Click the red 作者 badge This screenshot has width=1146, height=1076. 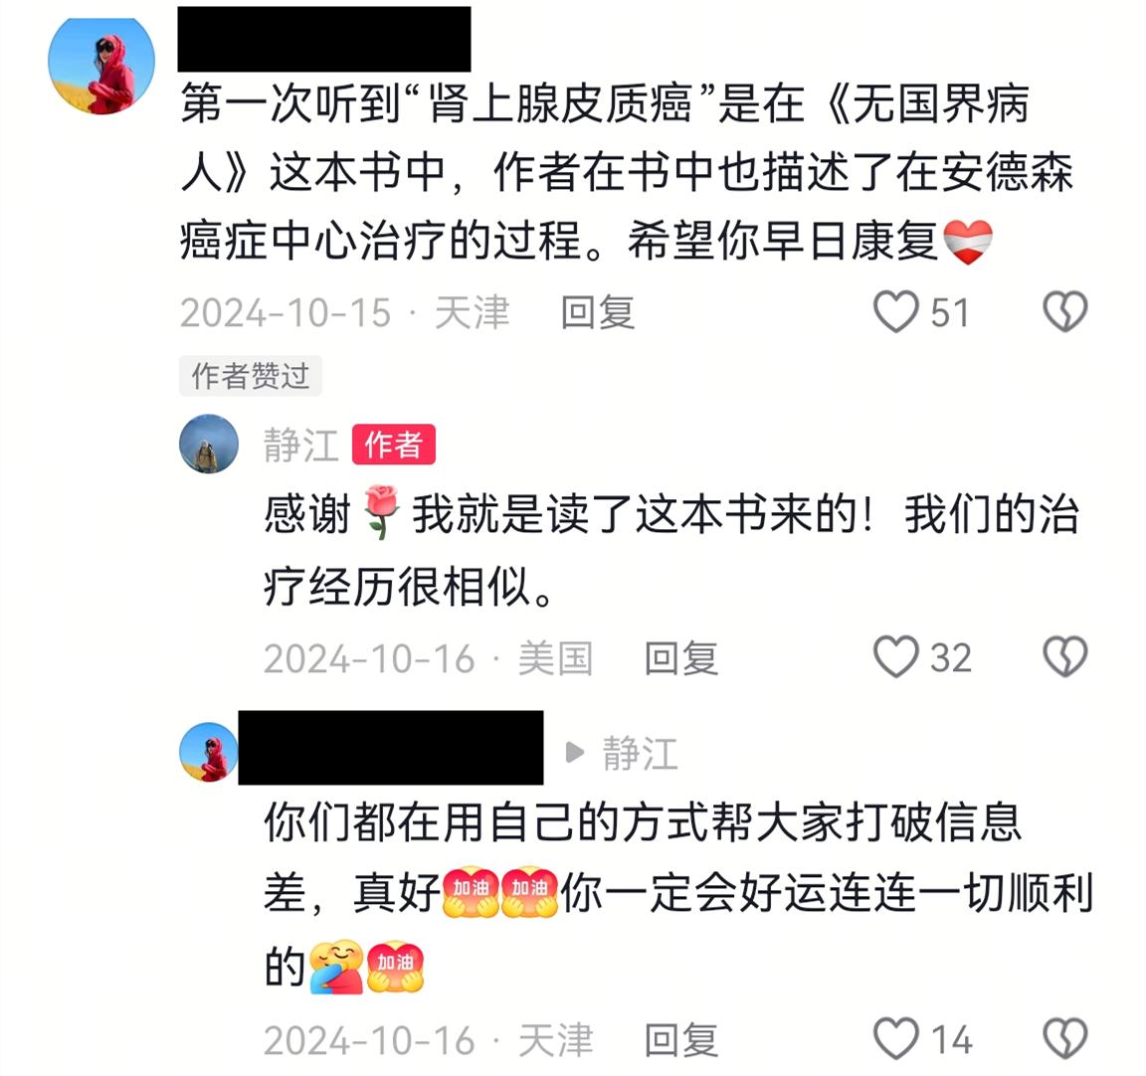[394, 445]
